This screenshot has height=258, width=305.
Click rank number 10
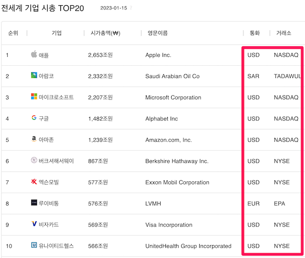[9, 246]
